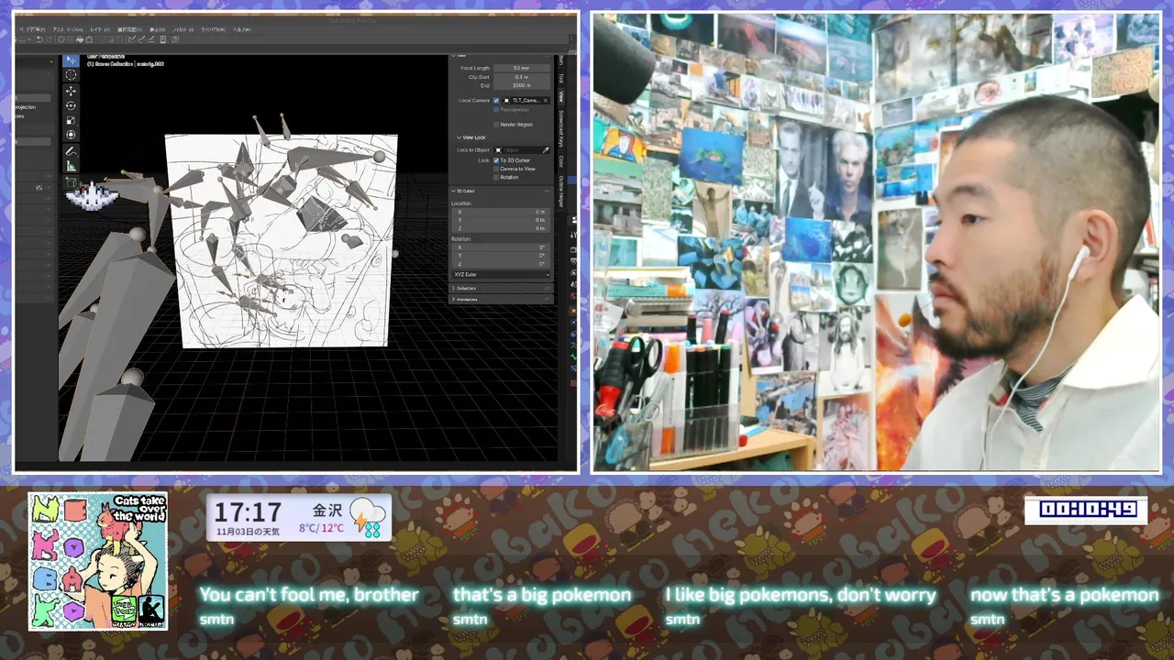
Task: Click the Snap to Grid icon
Action: 151,39
